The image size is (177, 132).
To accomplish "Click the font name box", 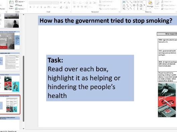I will (41, 2).
